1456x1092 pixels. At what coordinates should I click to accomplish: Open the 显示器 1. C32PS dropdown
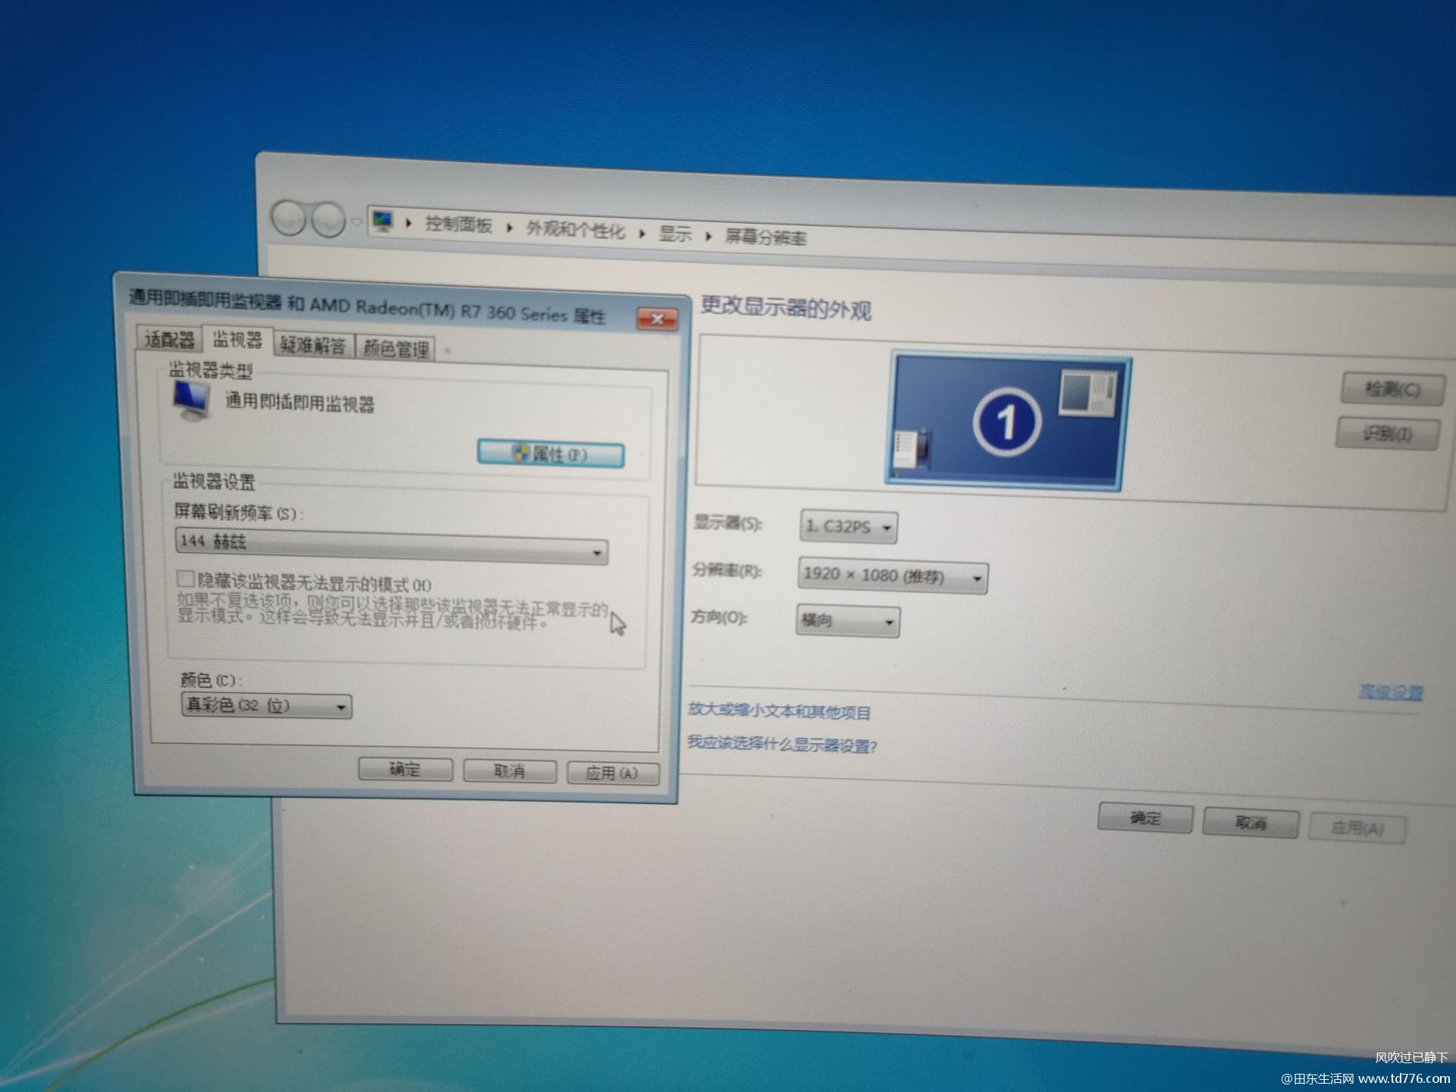pyautogui.click(x=849, y=526)
